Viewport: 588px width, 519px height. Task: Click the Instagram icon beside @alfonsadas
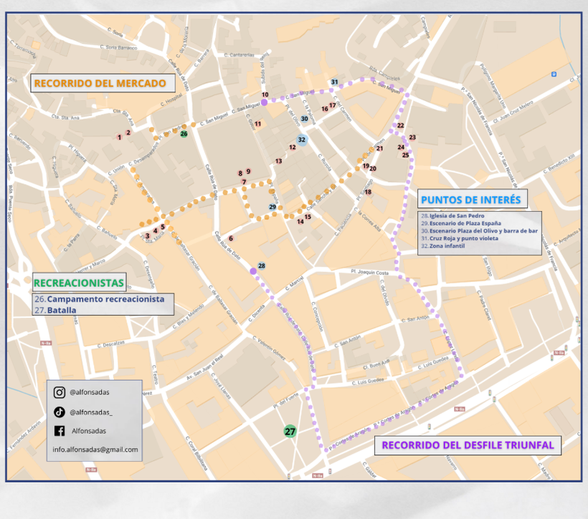tap(60, 392)
